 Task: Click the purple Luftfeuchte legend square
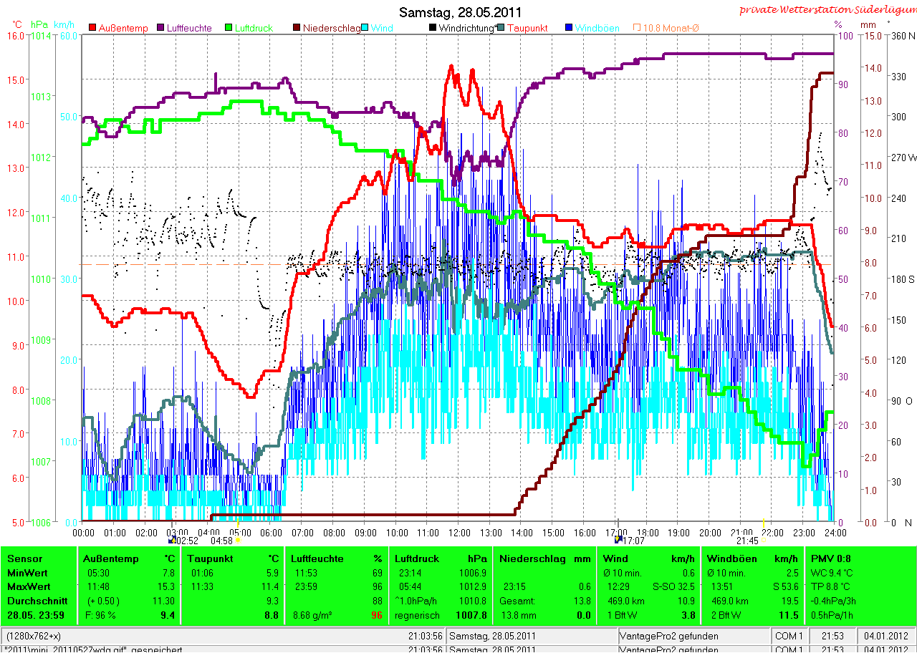click(162, 28)
